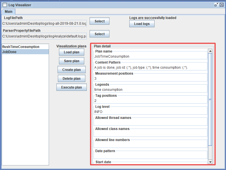
Task: Click the Log Visualizer window icon
Action: 5,5
